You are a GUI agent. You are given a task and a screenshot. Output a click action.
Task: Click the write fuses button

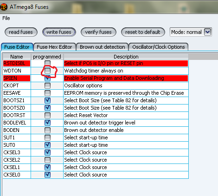point(59,32)
